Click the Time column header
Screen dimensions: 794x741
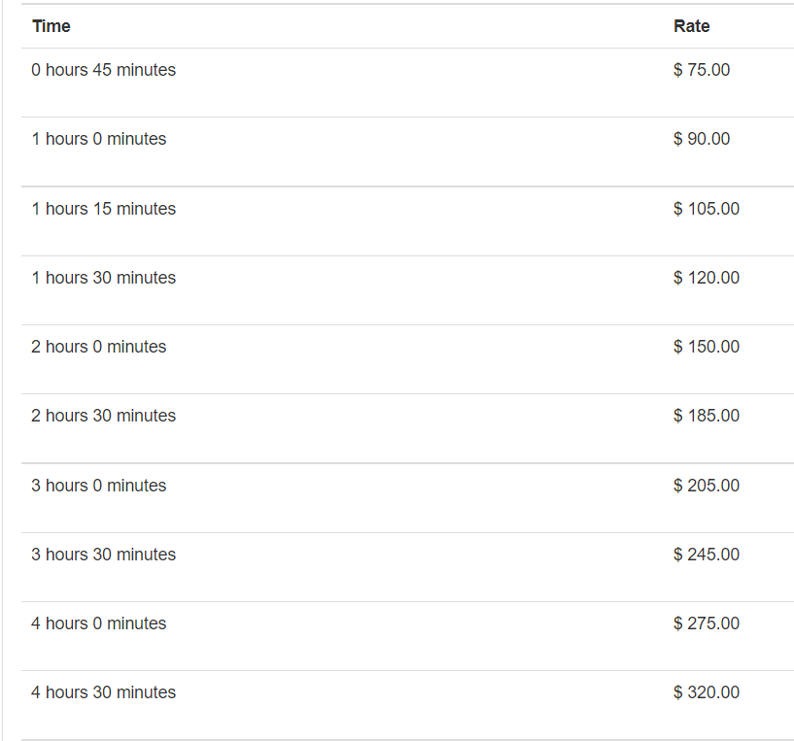(x=52, y=26)
